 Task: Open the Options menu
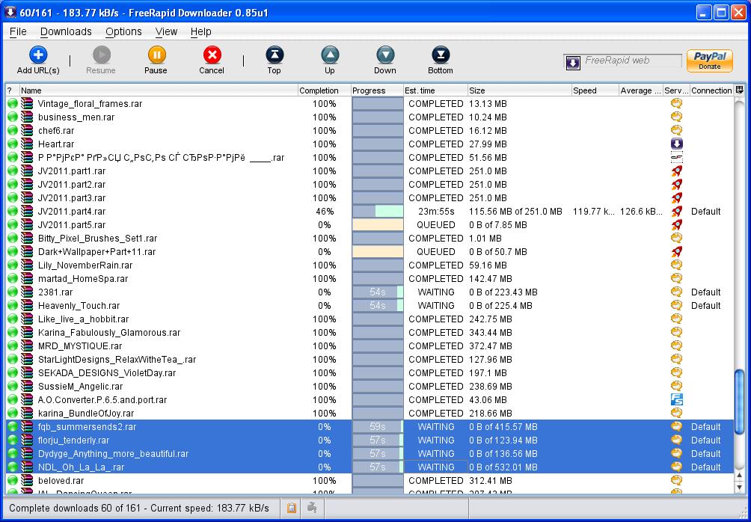(123, 31)
